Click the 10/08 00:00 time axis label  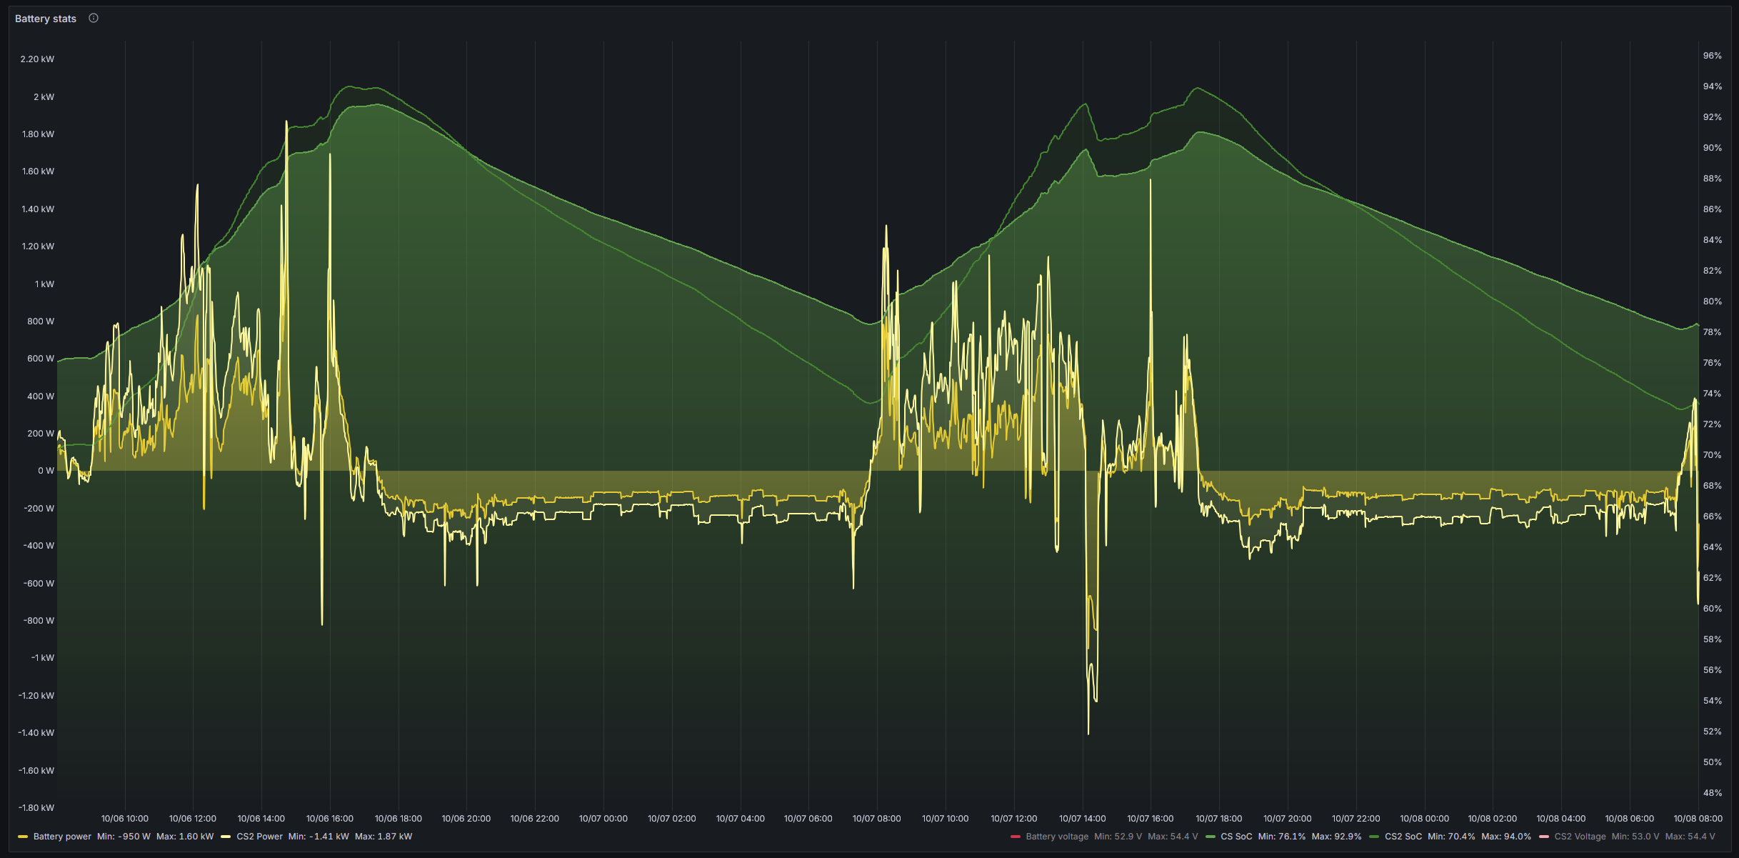pyautogui.click(x=1424, y=819)
